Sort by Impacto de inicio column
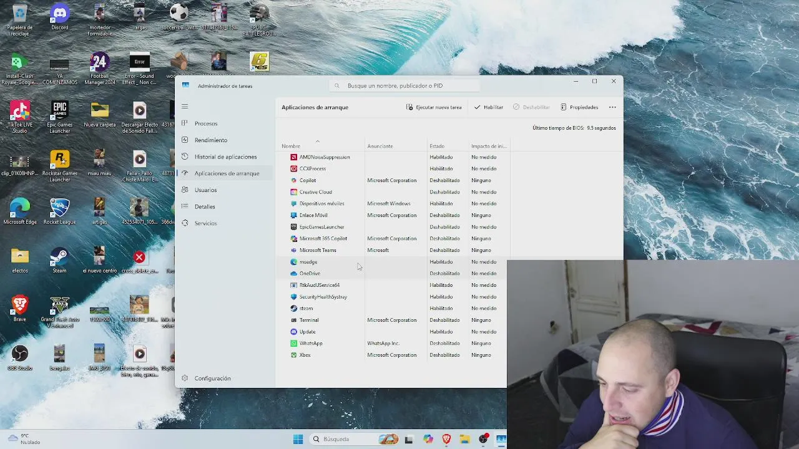The width and height of the screenshot is (799, 449). click(x=489, y=146)
